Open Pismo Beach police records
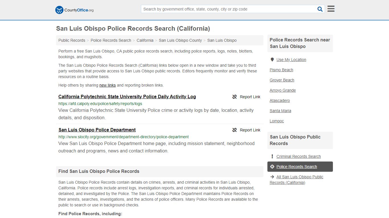 point(281,70)
